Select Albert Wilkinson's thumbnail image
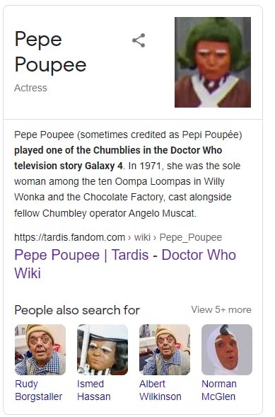The image size is (275, 417). pos(165,350)
